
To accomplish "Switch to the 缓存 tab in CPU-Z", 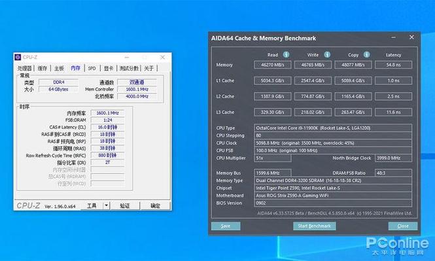I will point(43,68).
